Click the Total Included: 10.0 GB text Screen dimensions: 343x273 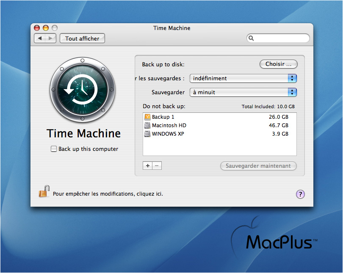pos(268,106)
